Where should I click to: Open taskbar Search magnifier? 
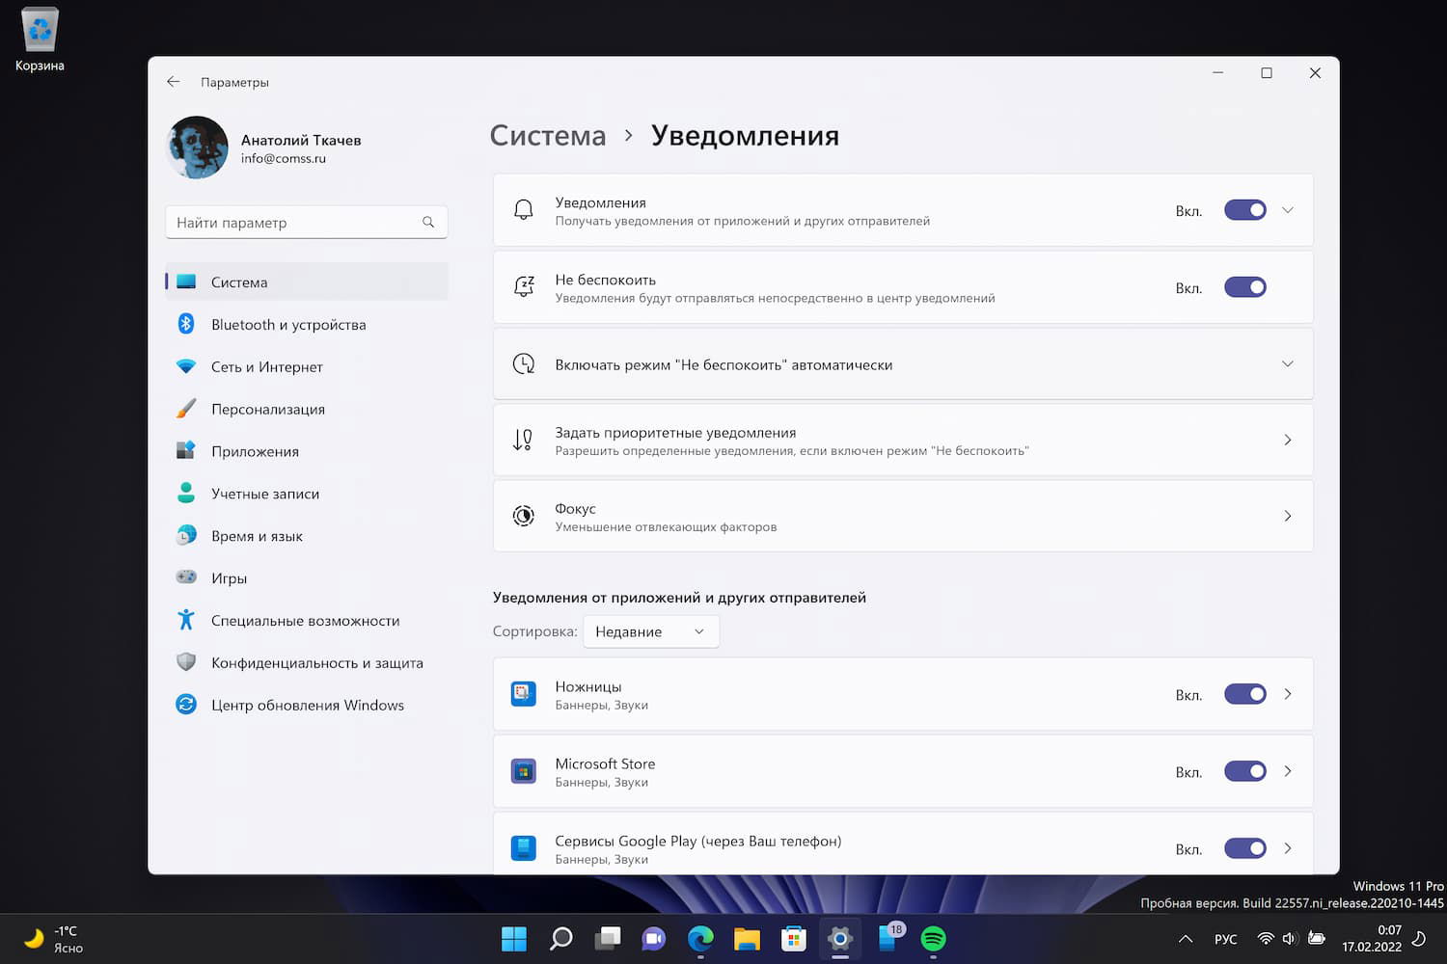click(560, 938)
